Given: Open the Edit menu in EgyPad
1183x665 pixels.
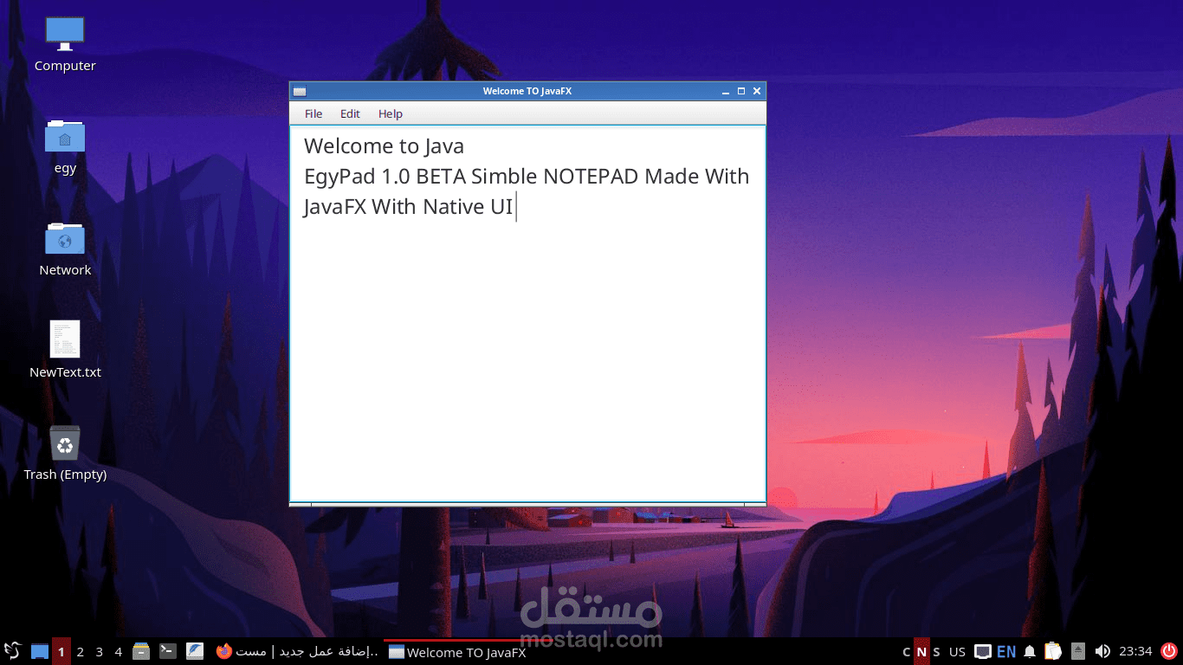Looking at the screenshot, I should (350, 113).
